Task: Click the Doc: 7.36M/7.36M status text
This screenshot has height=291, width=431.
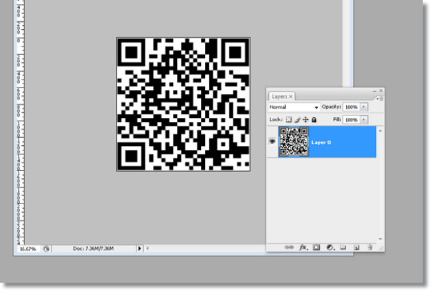Action: pyautogui.click(x=93, y=249)
